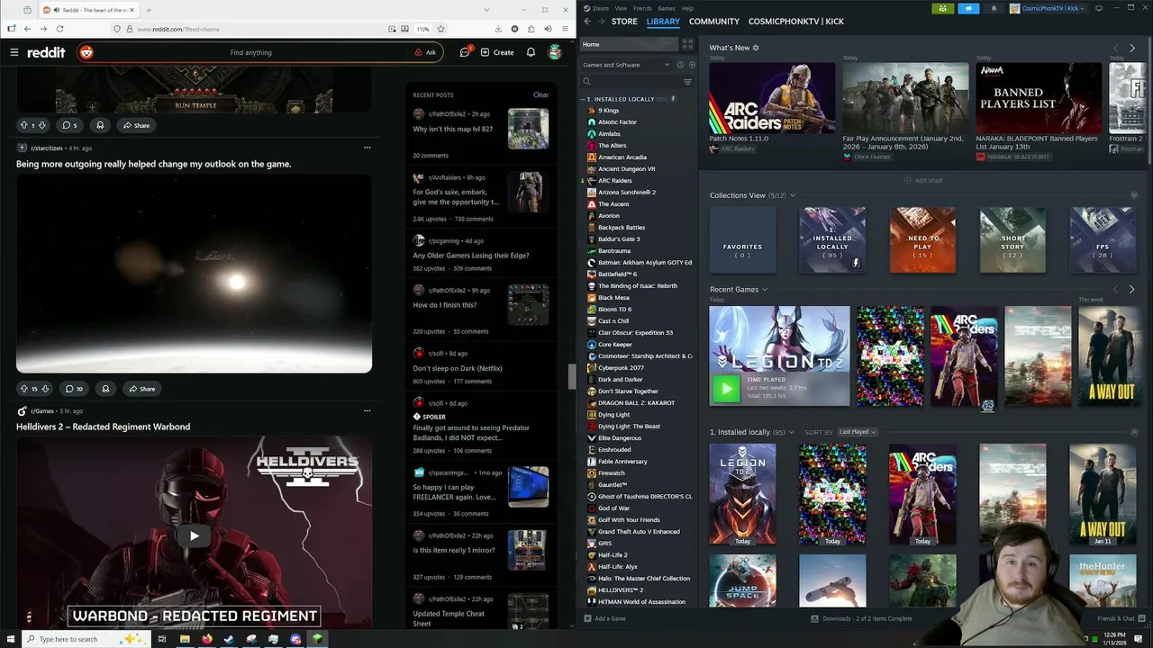This screenshot has width=1153, height=648.
Task: Open Favorites collection tile
Action: 742,240
